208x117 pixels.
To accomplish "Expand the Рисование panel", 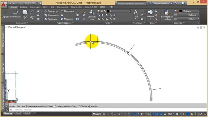I will point(22,23).
